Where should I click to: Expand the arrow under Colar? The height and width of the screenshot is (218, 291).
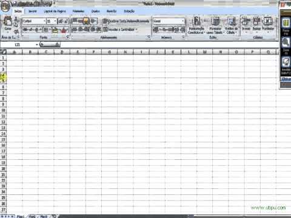pos(8,32)
